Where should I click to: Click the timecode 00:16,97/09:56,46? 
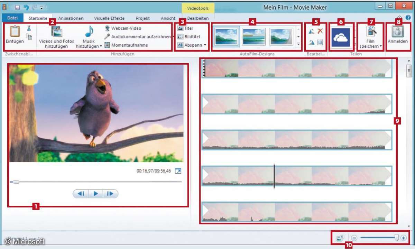click(154, 171)
